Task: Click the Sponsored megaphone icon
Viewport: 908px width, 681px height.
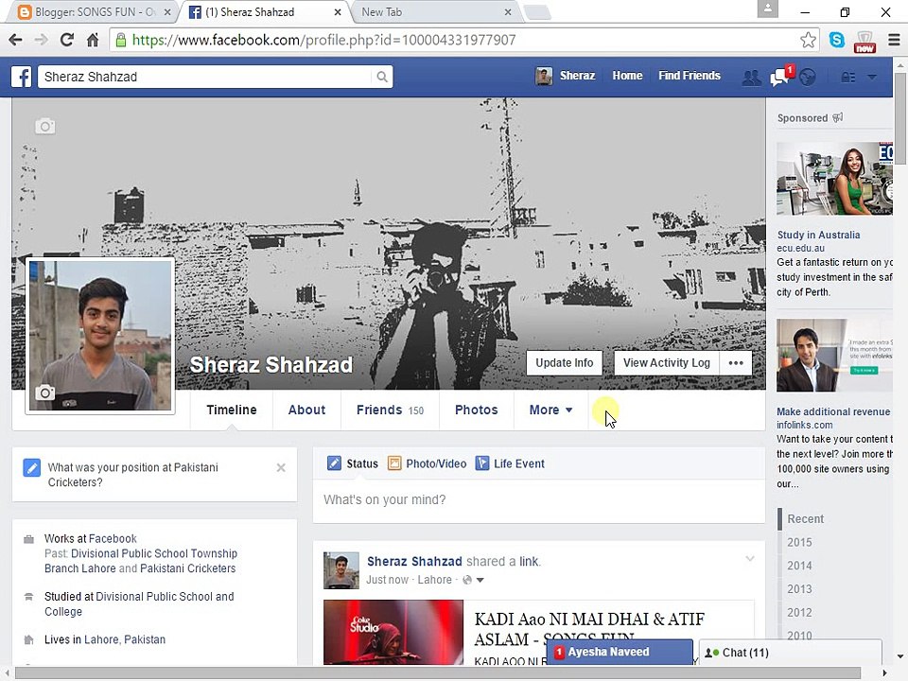Action: 837,117
